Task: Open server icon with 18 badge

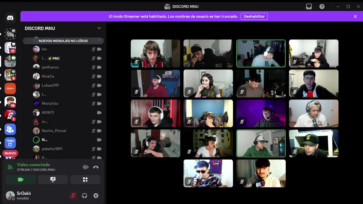Action: [x=10, y=102]
